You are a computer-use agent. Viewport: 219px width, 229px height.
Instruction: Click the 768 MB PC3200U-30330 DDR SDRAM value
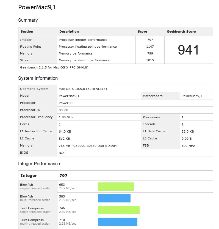click(88, 146)
